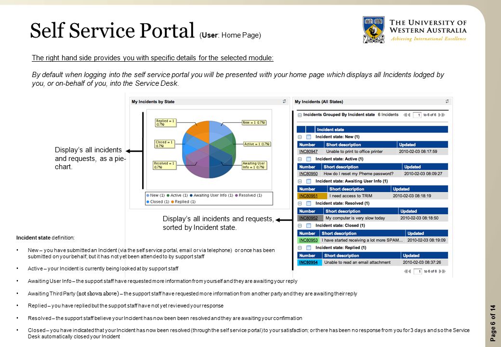The height and width of the screenshot is (347, 501).
Task: Go to previous page in header pager
Action: 409,115
